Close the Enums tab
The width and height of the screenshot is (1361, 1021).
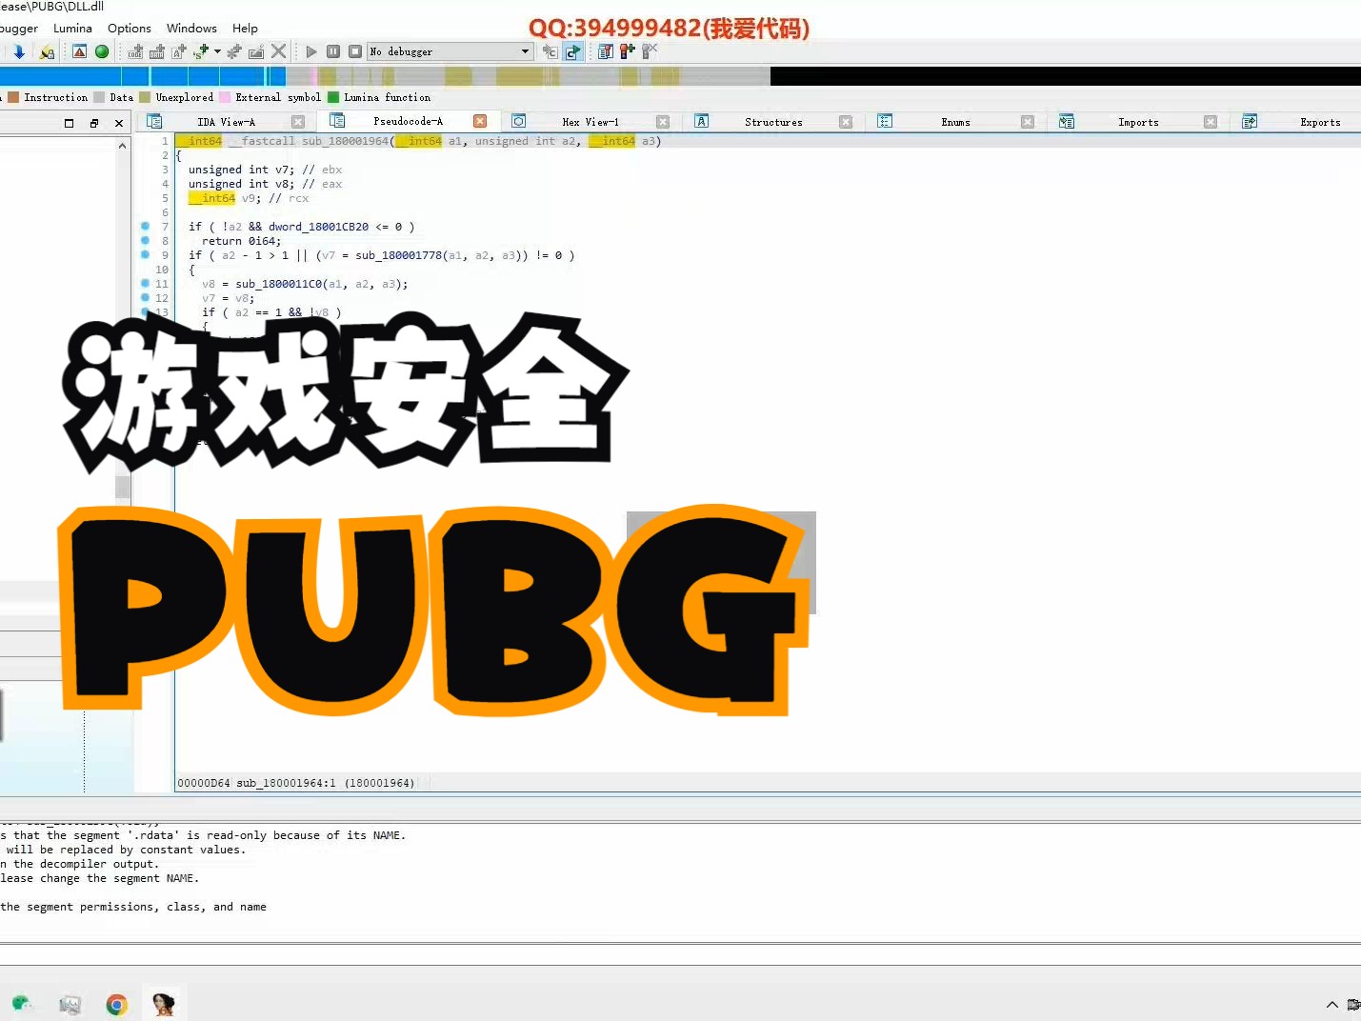(x=1028, y=122)
